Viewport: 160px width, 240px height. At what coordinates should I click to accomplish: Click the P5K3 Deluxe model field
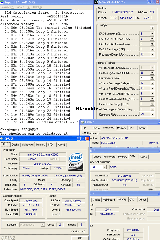tap(121, 143)
